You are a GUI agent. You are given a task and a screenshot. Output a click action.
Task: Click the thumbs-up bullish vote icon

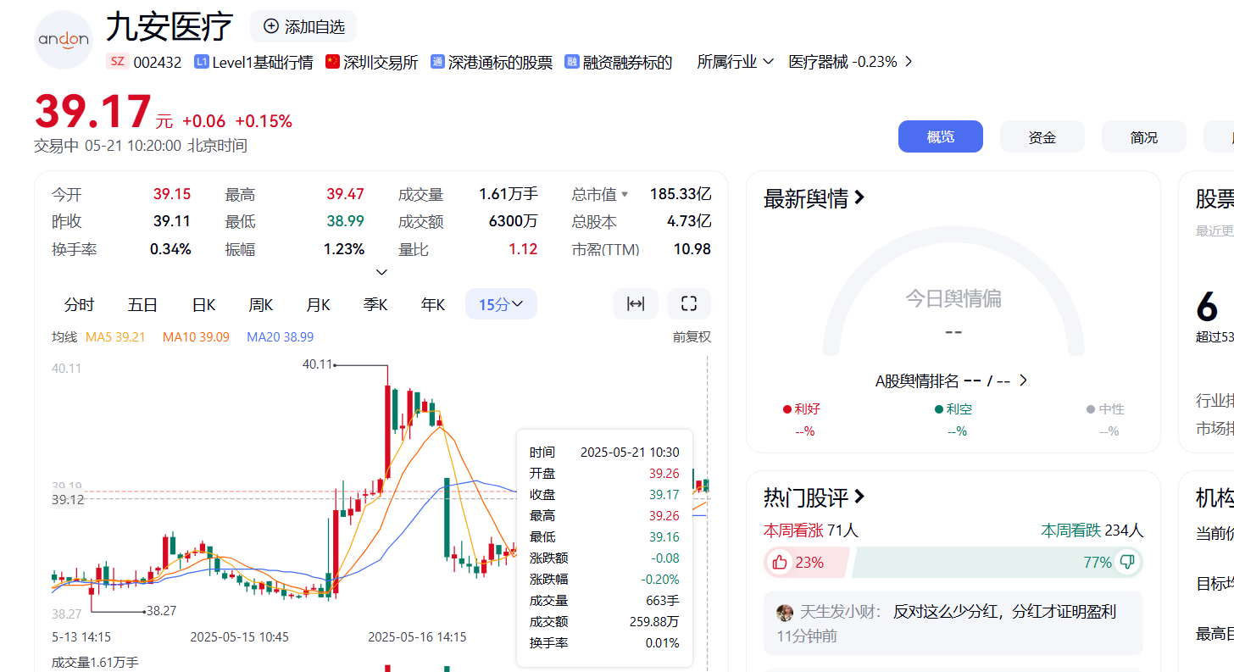(x=780, y=562)
